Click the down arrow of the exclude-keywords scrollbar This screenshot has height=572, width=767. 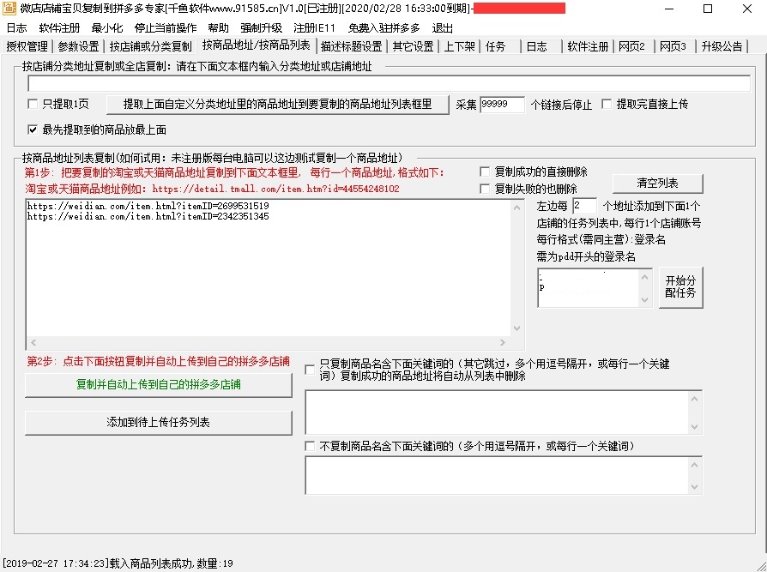pos(695,487)
